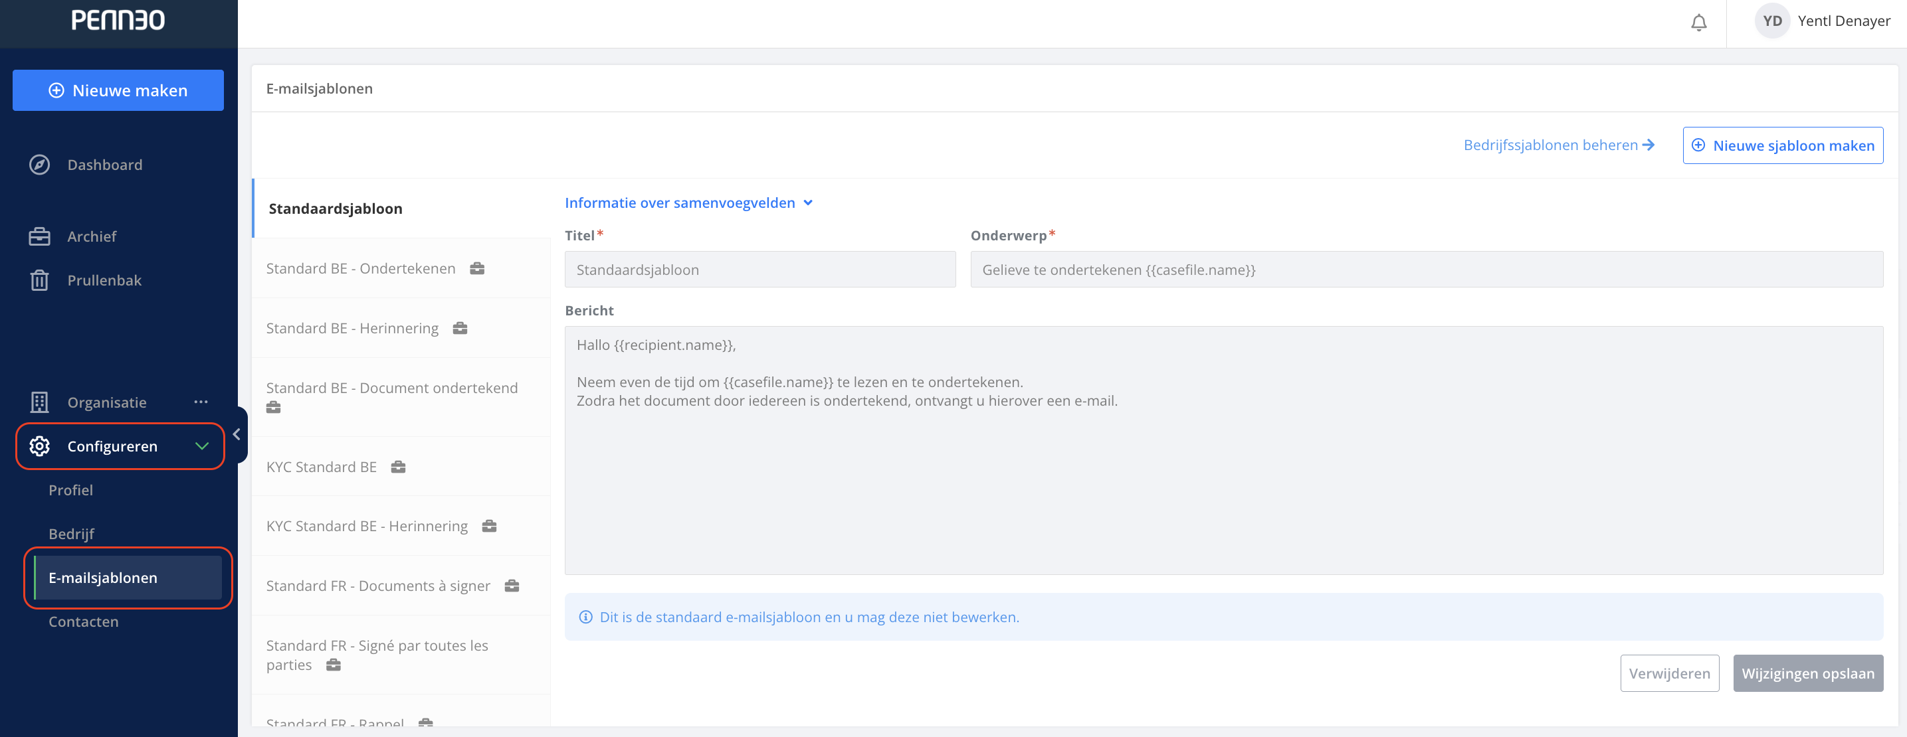Select Standard BE - Herinnering template
This screenshot has width=1907, height=737.
click(401, 328)
